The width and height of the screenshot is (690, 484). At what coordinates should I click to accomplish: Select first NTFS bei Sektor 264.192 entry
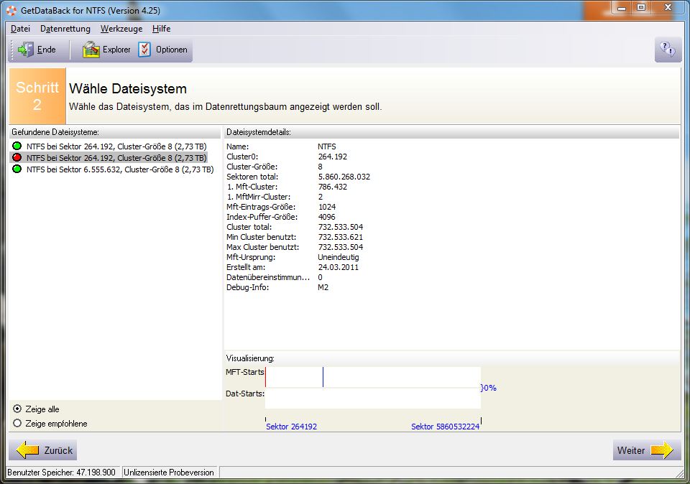point(116,146)
